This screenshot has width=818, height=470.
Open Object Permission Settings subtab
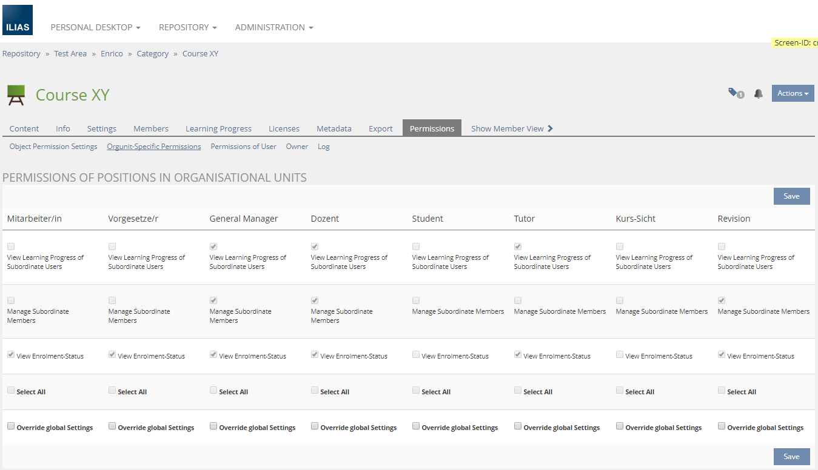[x=53, y=147]
